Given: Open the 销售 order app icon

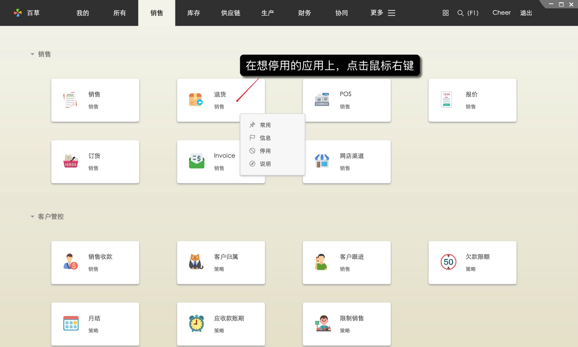Looking at the screenshot, I should (70, 100).
